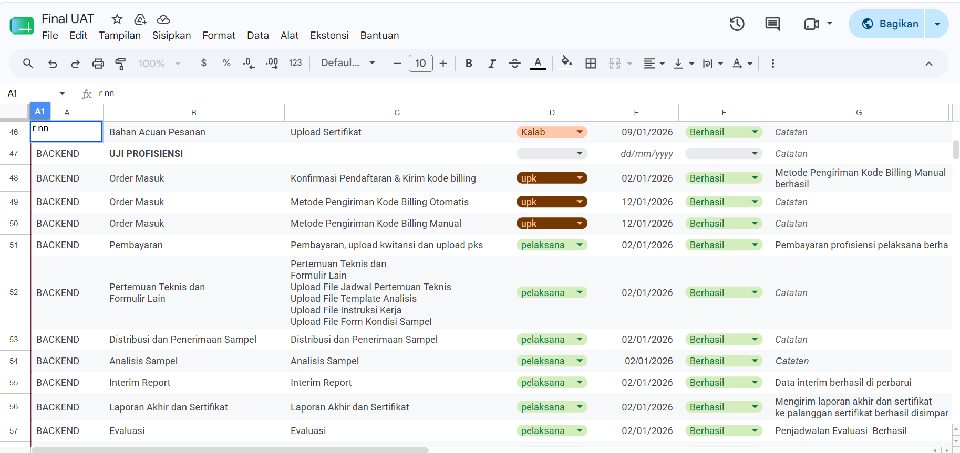Toggle strikethrough formatting
Viewport: 960px width, 453px height.
coord(514,64)
